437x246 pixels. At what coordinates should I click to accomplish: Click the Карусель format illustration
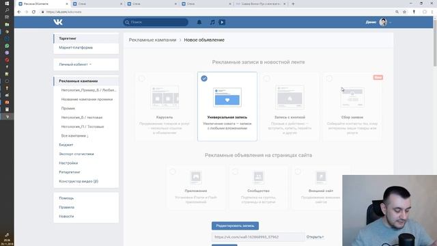(x=165, y=97)
